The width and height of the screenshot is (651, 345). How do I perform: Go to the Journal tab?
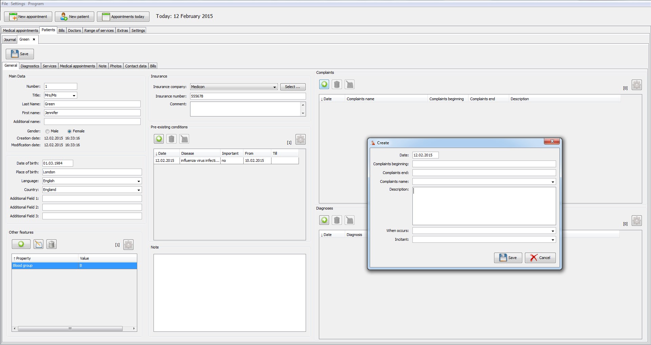coord(10,40)
